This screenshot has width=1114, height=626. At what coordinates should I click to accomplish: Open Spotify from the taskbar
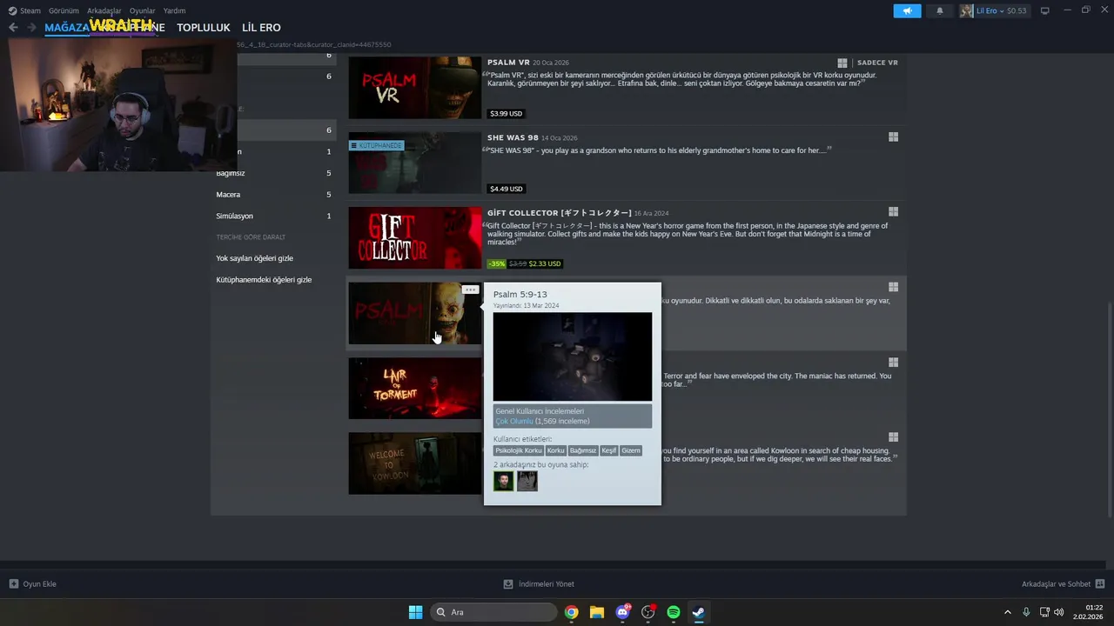tap(674, 612)
